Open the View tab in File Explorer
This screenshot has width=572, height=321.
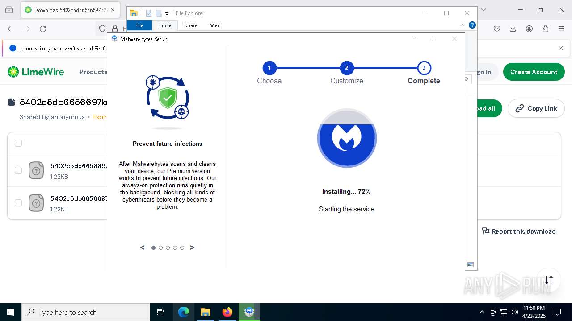[x=216, y=25]
